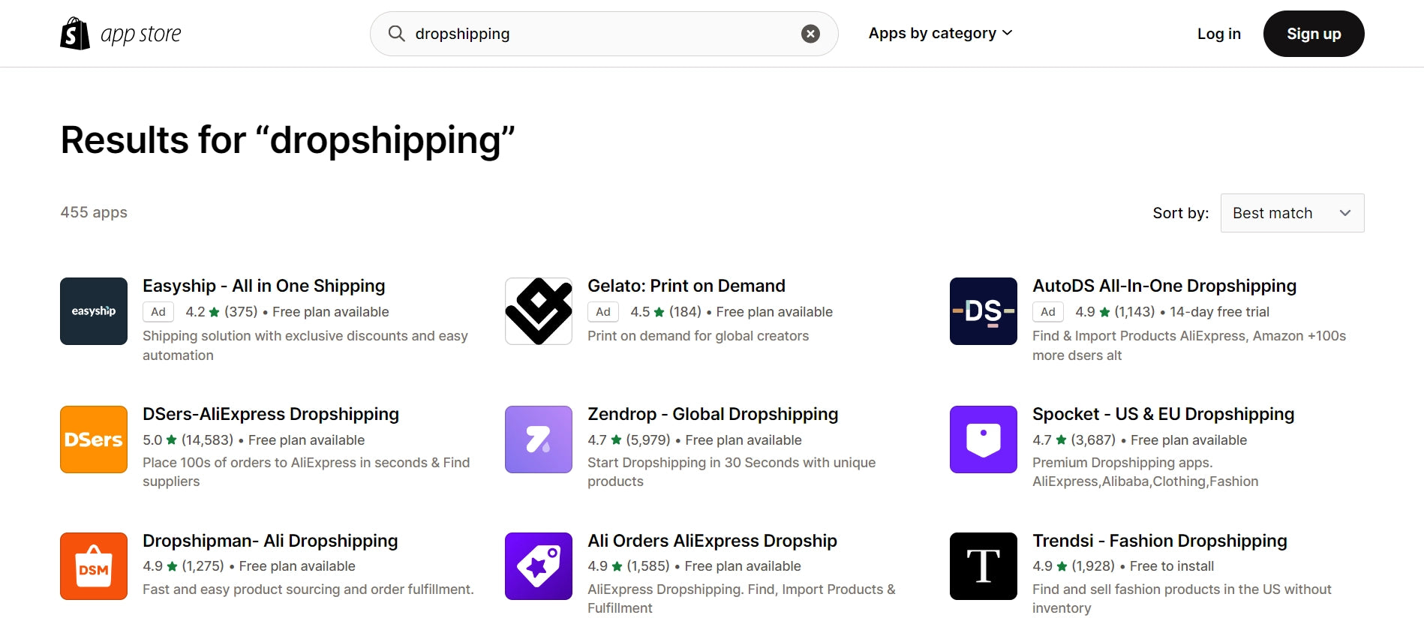Open the Trendsi T app icon
The width and height of the screenshot is (1424, 636).
(x=984, y=566)
